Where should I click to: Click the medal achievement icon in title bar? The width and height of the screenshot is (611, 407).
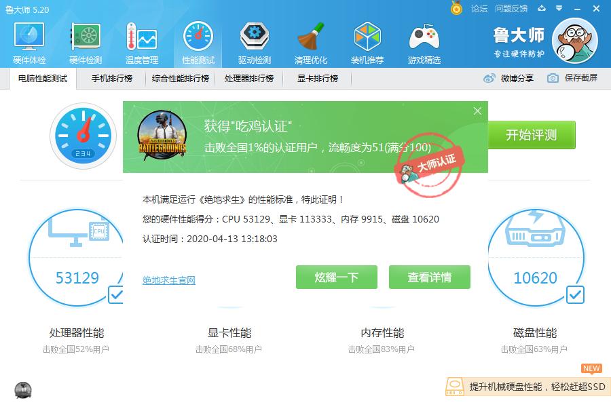point(456,9)
